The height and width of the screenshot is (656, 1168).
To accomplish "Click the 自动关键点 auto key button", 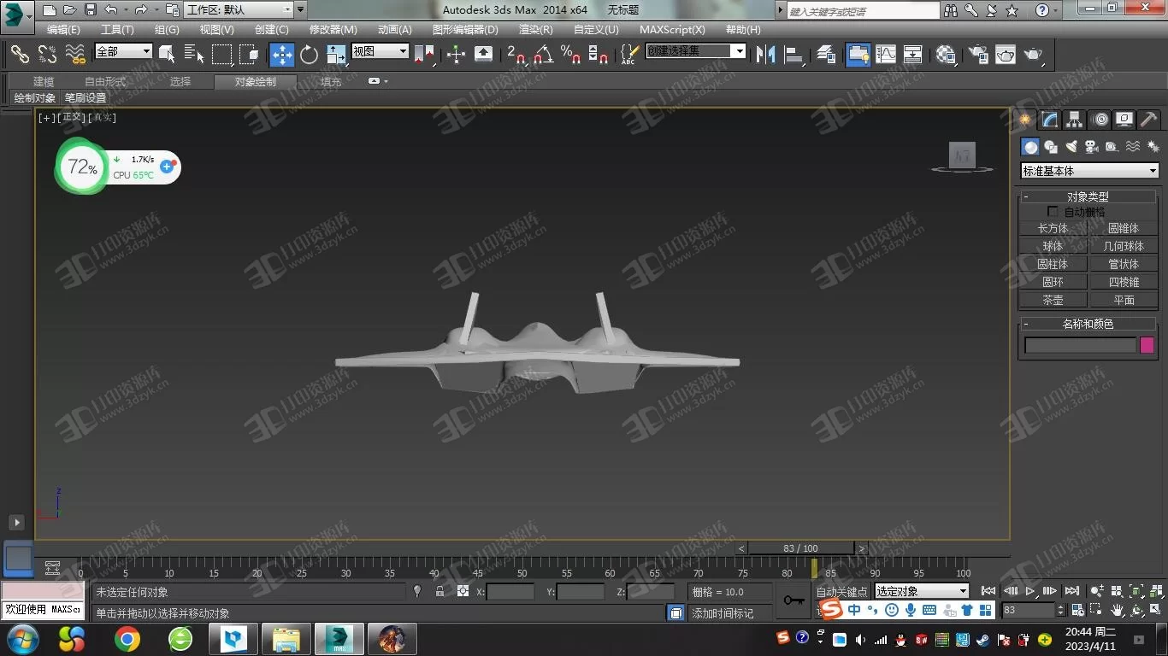I will (x=841, y=591).
